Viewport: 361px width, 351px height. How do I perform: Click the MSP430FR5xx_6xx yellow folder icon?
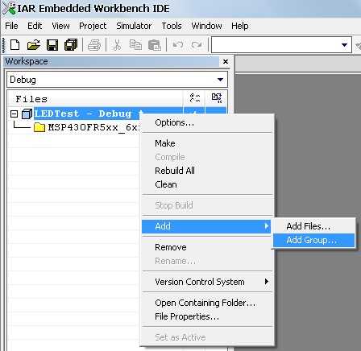click(x=39, y=127)
